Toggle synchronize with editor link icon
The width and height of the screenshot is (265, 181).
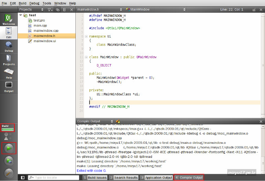[x=58, y=10]
